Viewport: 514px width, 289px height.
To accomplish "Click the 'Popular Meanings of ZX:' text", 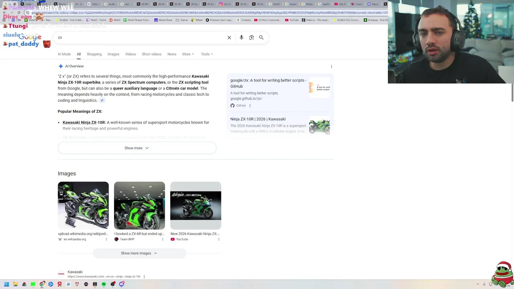I will 80,112.
